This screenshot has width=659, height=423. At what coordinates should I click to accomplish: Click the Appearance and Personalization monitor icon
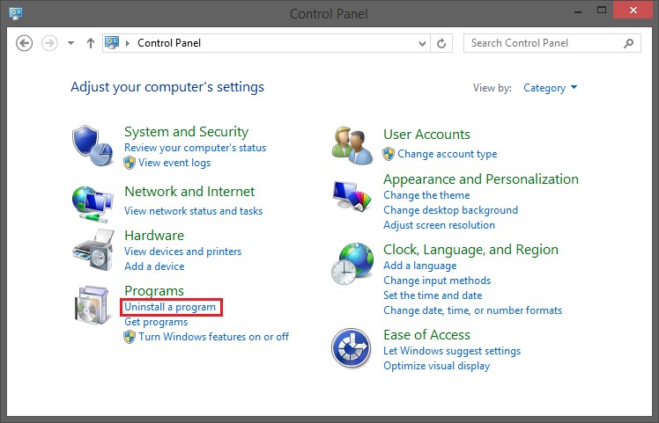352,195
